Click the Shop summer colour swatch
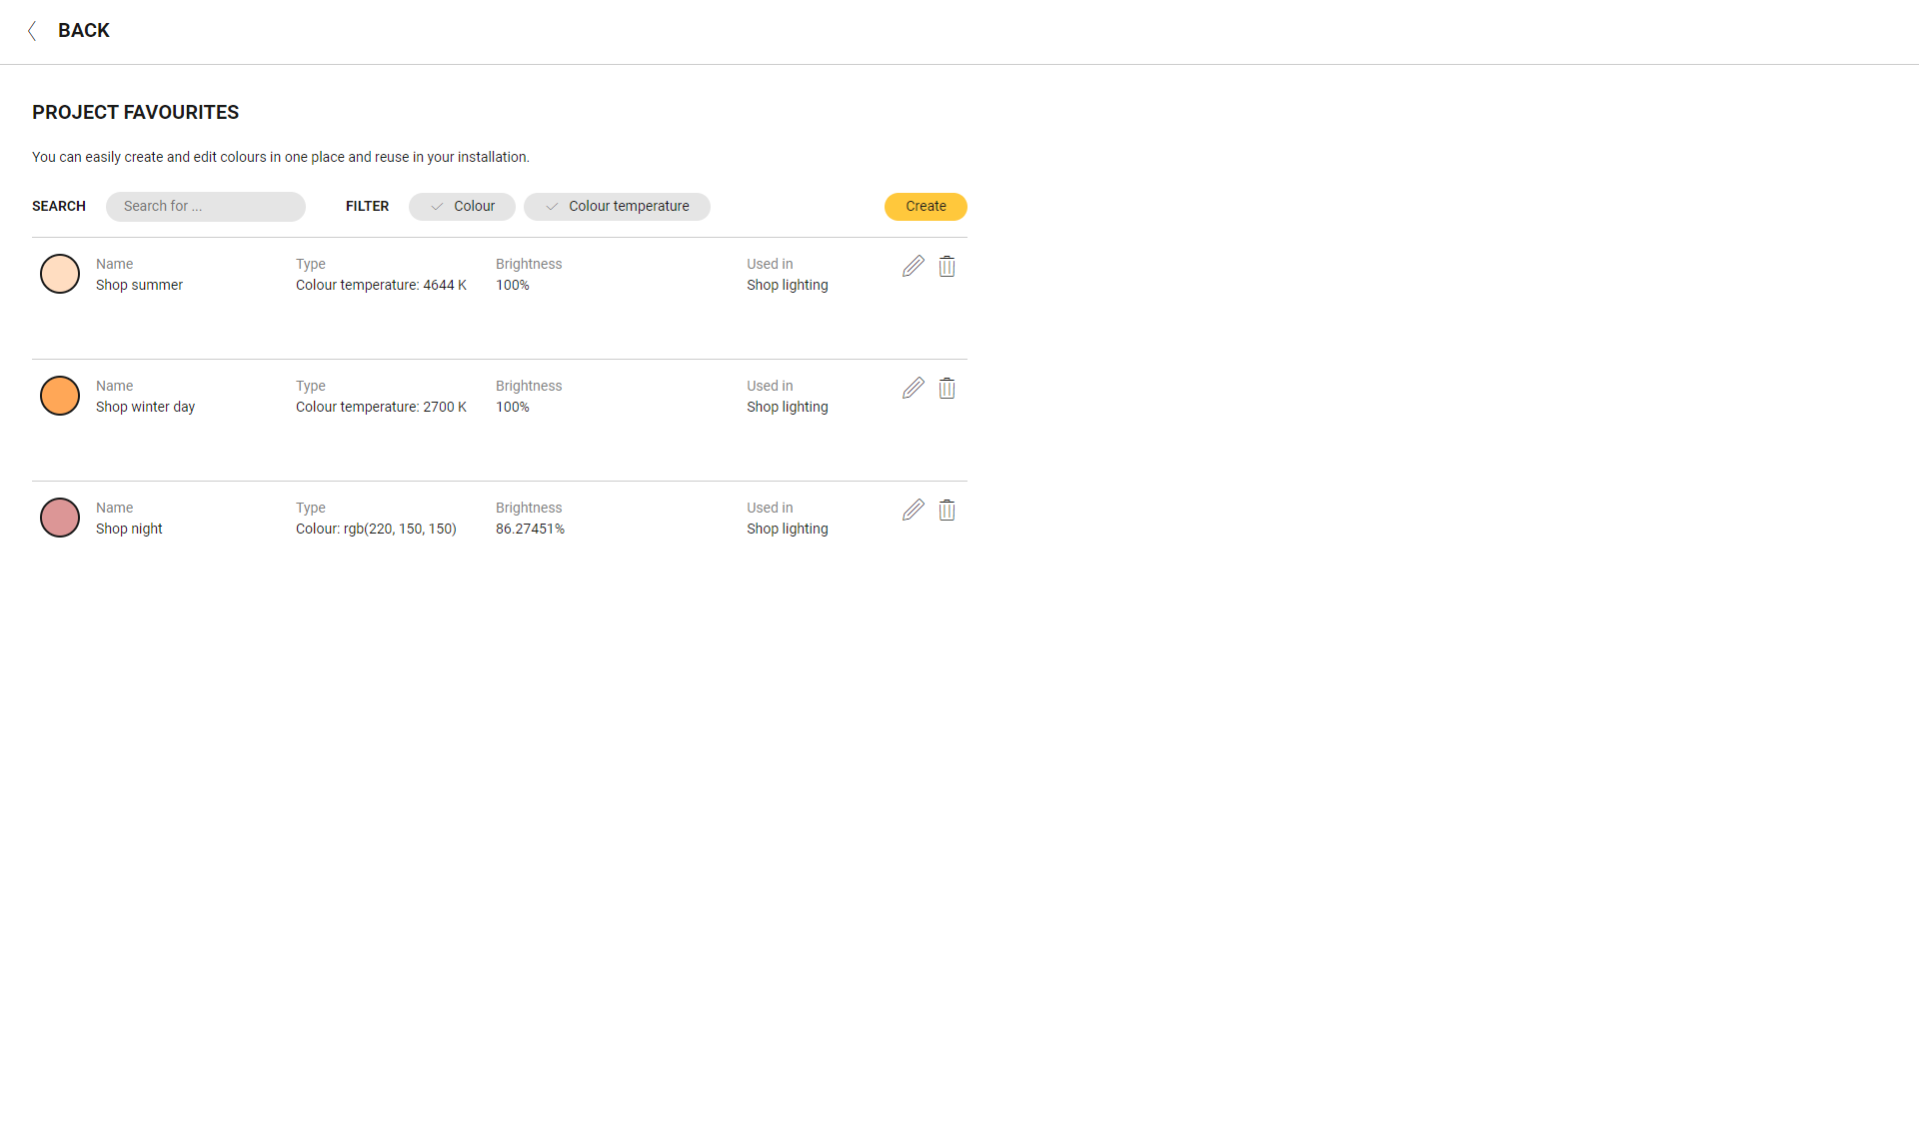Viewport: 1919px width, 1128px height. [x=60, y=274]
